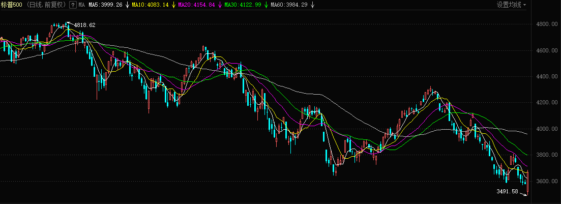561x204 pixels.
Task: Select the (日线,前复权) period label
Action: (46, 5)
